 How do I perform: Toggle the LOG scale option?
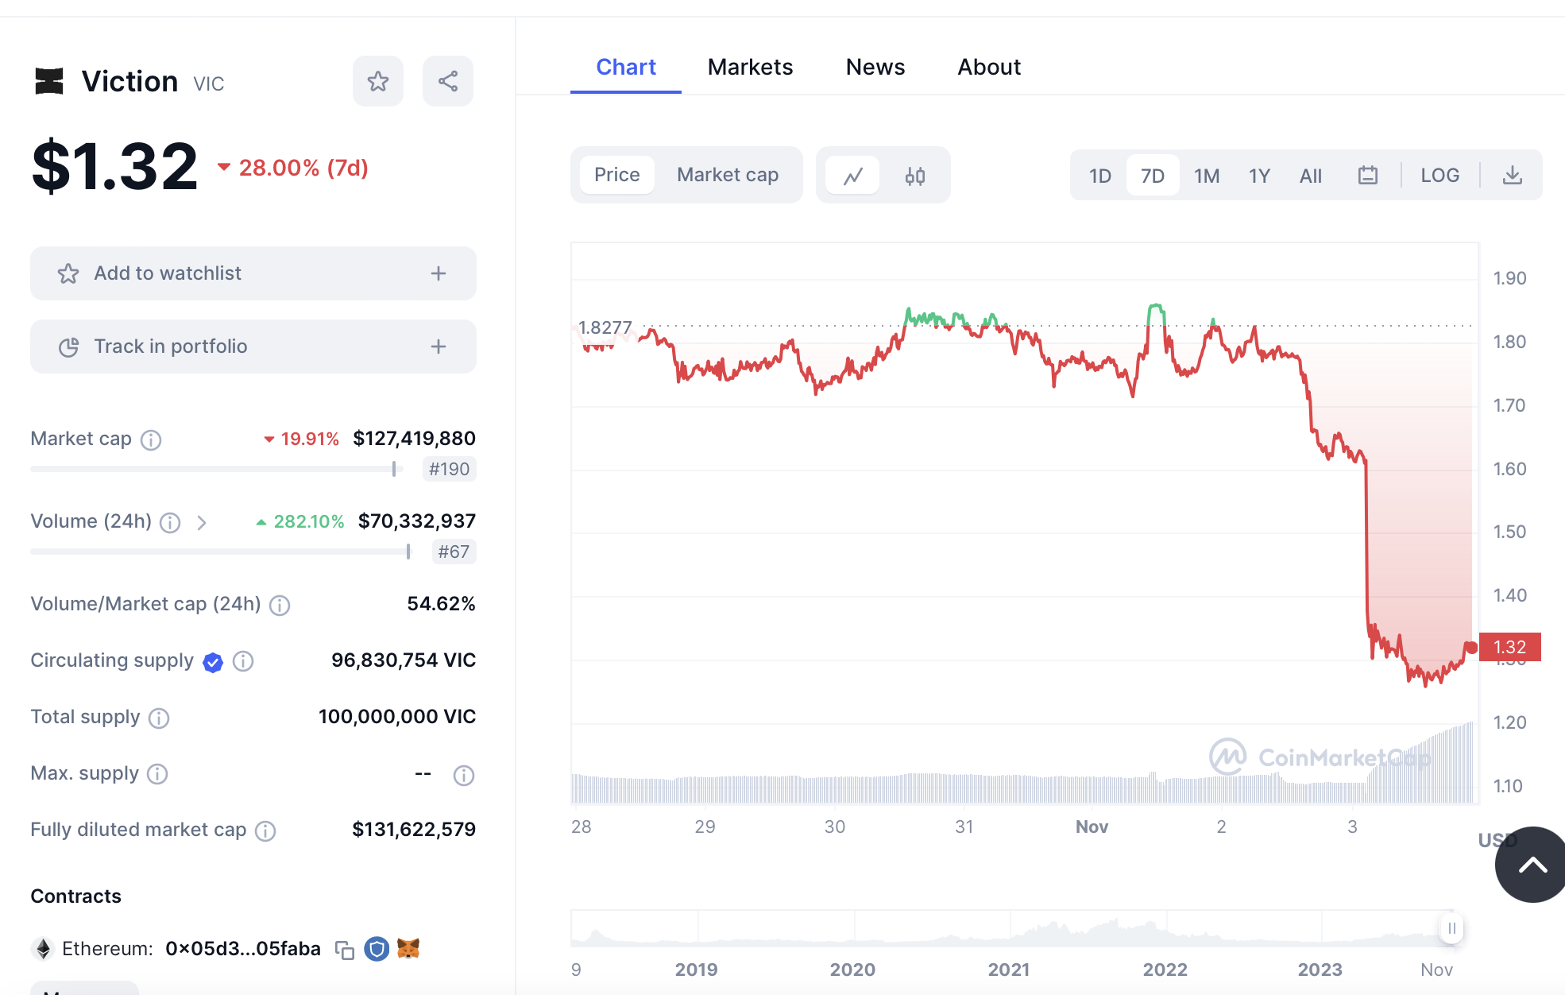point(1439,176)
